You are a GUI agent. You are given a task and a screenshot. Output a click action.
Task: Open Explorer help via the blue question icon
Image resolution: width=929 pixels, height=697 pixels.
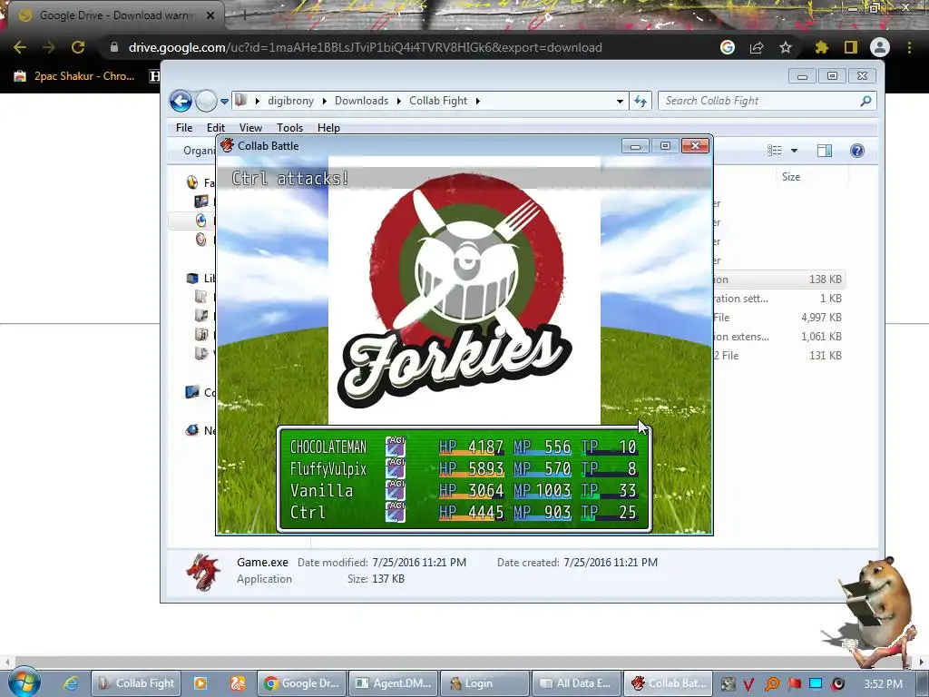(x=856, y=151)
